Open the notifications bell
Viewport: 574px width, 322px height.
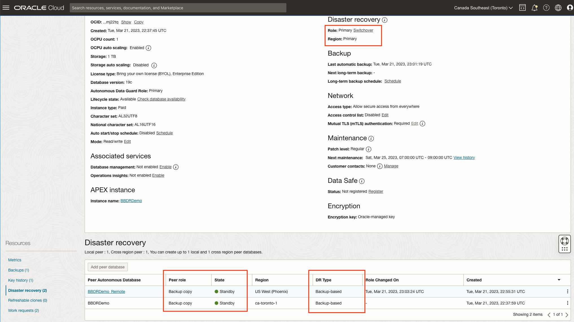click(534, 8)
